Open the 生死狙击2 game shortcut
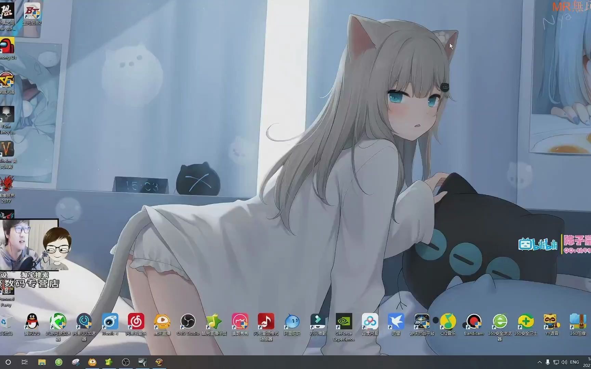Screen dimensions: 591x369 tap(32, 14)
